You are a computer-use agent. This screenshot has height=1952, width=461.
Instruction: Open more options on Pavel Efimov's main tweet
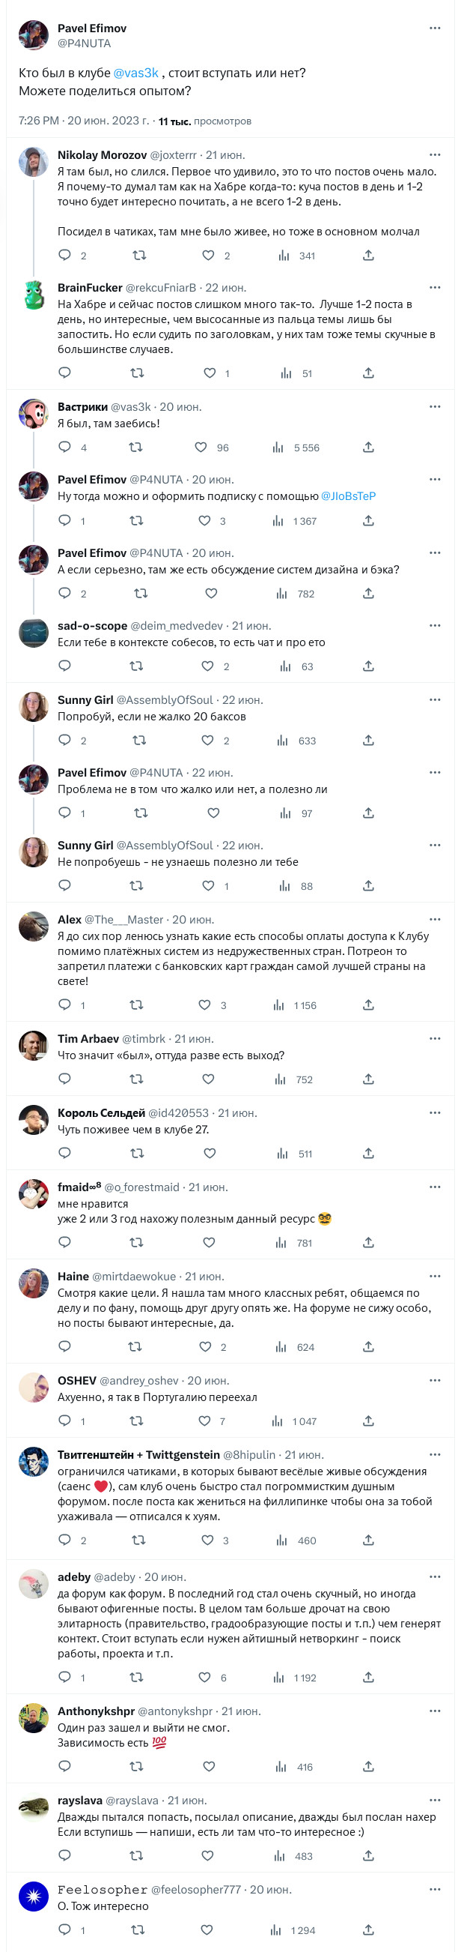(435, 28)
